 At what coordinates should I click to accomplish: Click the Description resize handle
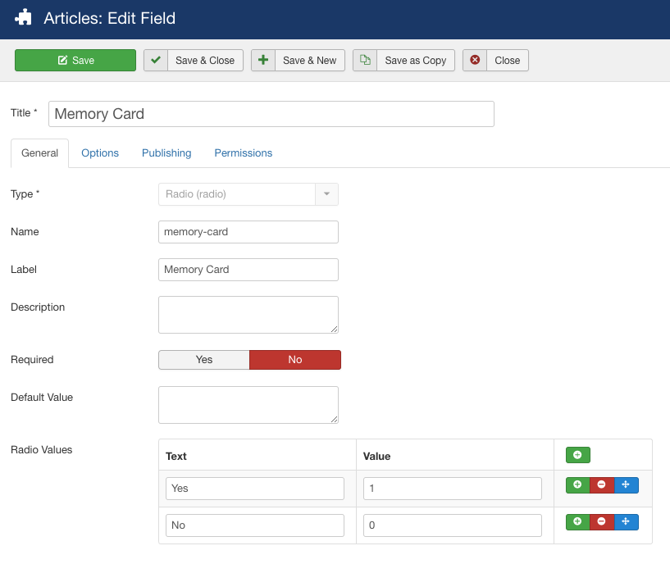335,330
